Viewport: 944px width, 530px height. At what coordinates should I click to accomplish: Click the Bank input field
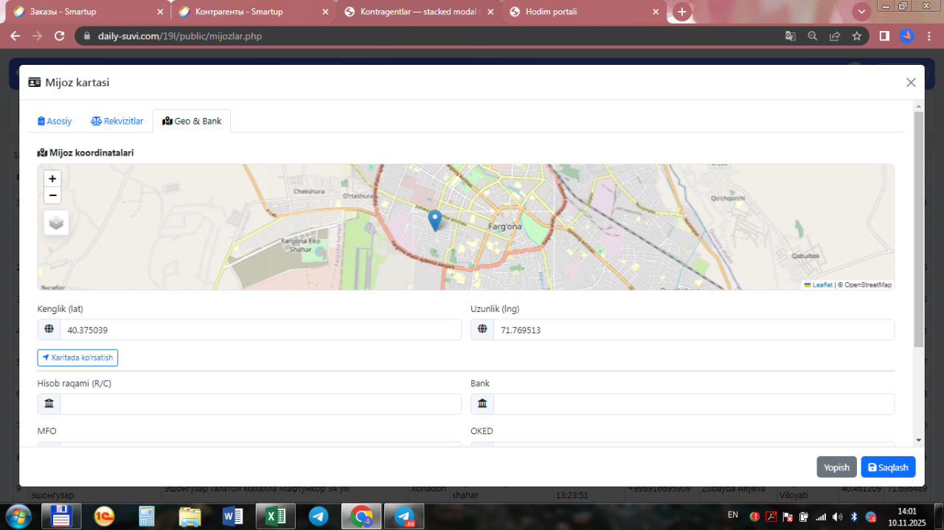(x=693, y=404)
